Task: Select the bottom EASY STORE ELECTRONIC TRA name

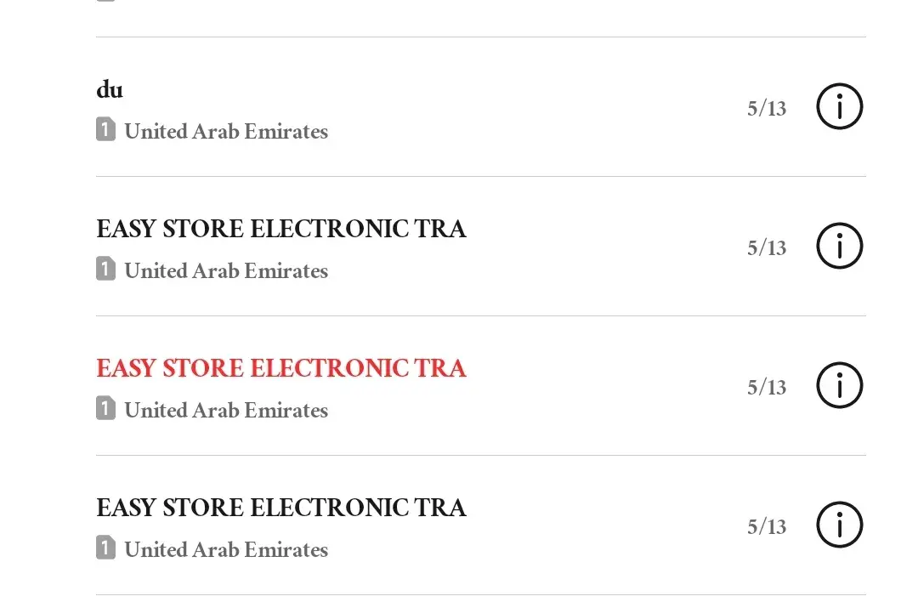Action: [x=280, y=508]
